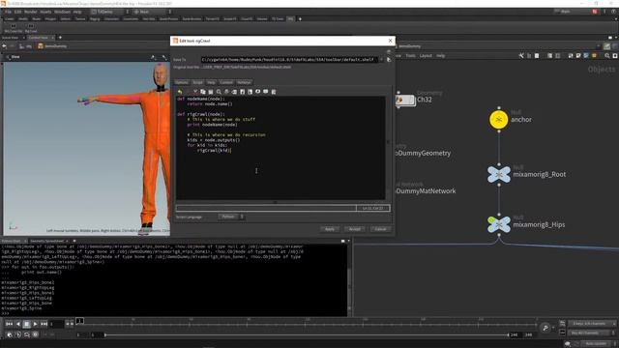Open the Hotkeys tab in Edit Tool dialog
This screenshot has height=348, width=619.
coord(244,82)
